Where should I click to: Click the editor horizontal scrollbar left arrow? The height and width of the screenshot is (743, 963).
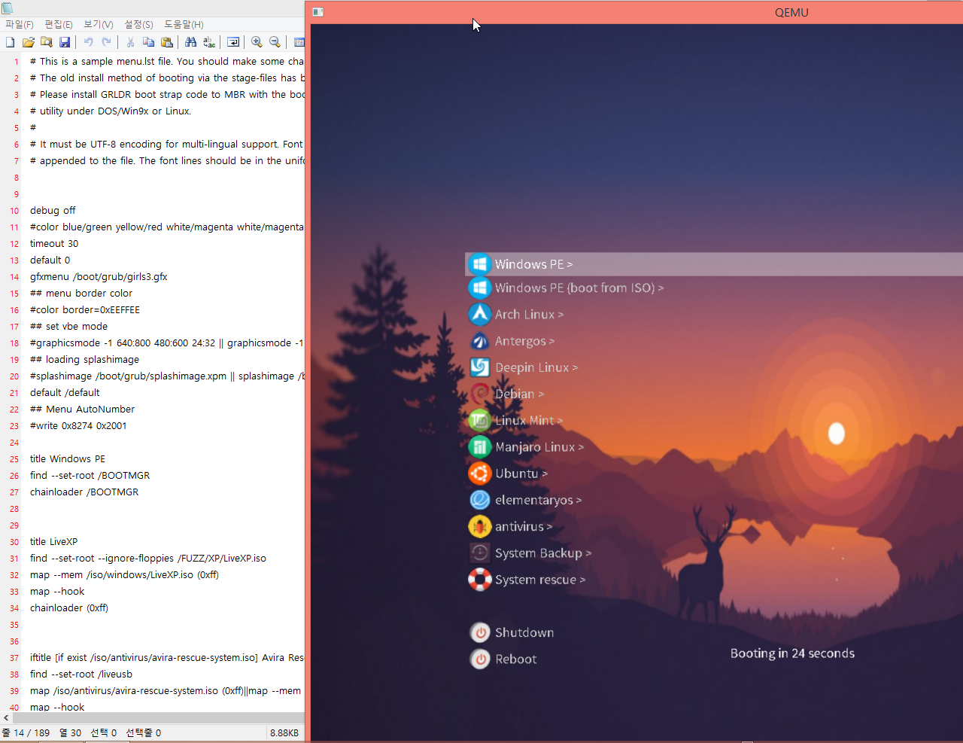coord(6,717)
